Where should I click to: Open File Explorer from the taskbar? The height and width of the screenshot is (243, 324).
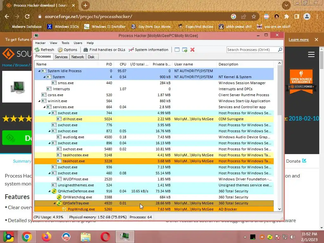[x=85, y=237]
